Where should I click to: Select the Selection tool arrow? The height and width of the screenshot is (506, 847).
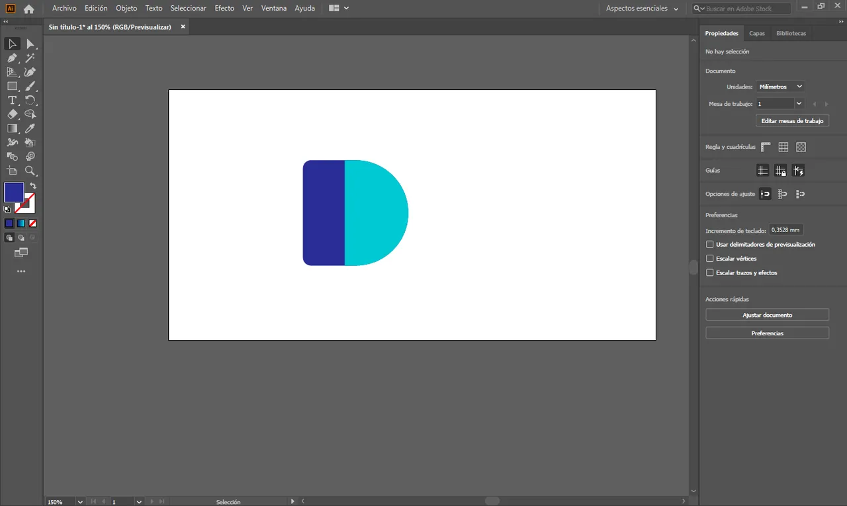click(x=12, y=44)
